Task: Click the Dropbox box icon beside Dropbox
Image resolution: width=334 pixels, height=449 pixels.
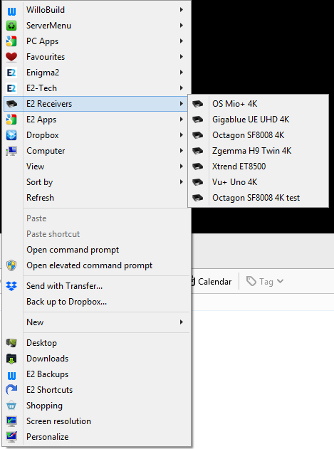Action: click(11, 135)
